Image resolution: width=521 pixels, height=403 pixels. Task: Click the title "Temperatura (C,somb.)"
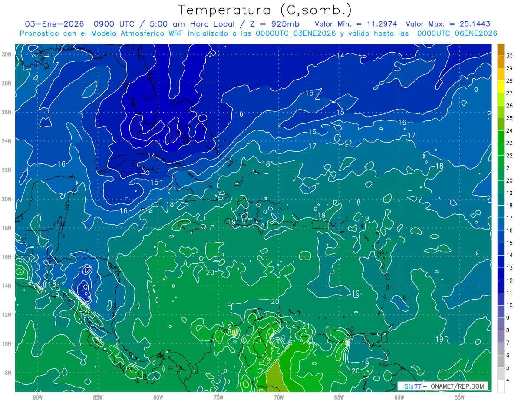(265, 10)
